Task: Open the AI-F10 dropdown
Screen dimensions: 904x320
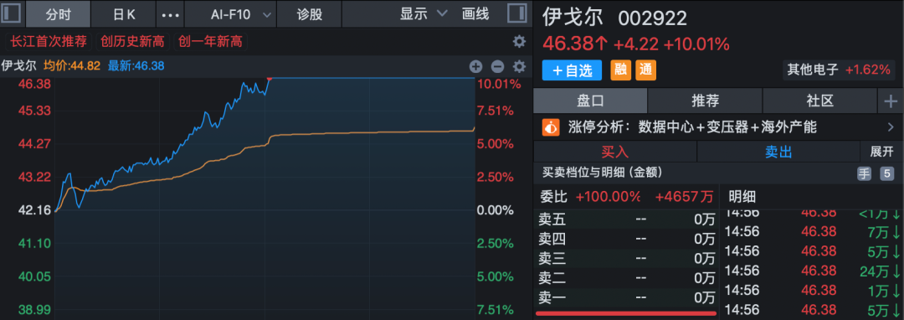Action: [x=231, y=14]
